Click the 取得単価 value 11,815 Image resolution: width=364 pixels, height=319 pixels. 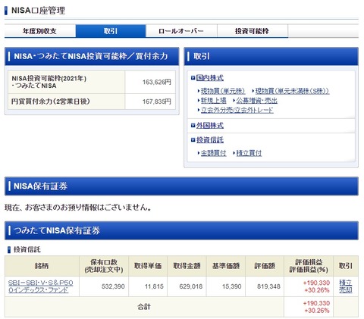pos(154,286)
